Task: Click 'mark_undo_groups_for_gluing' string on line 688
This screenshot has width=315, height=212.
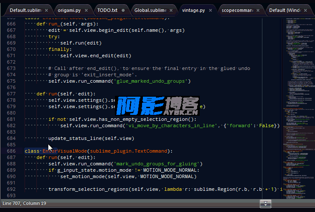Action: [158, 164]
